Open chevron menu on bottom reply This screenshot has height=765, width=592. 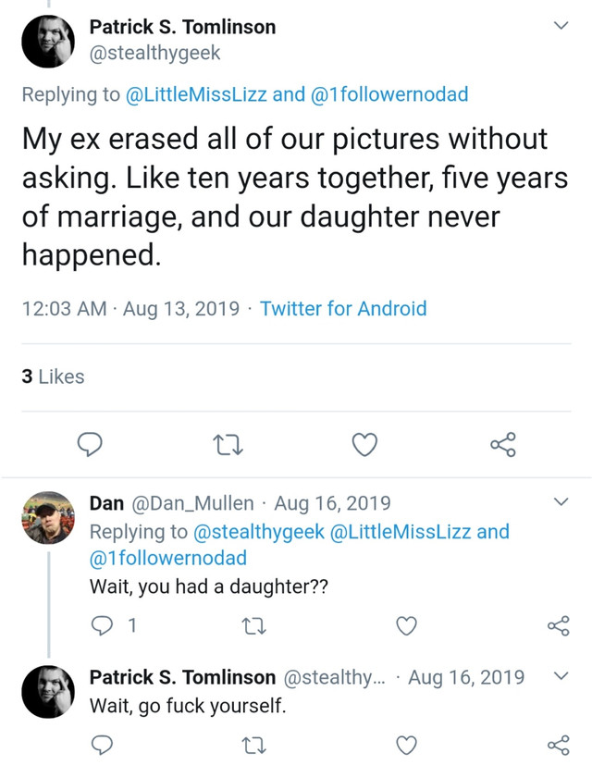pos(560,676)
